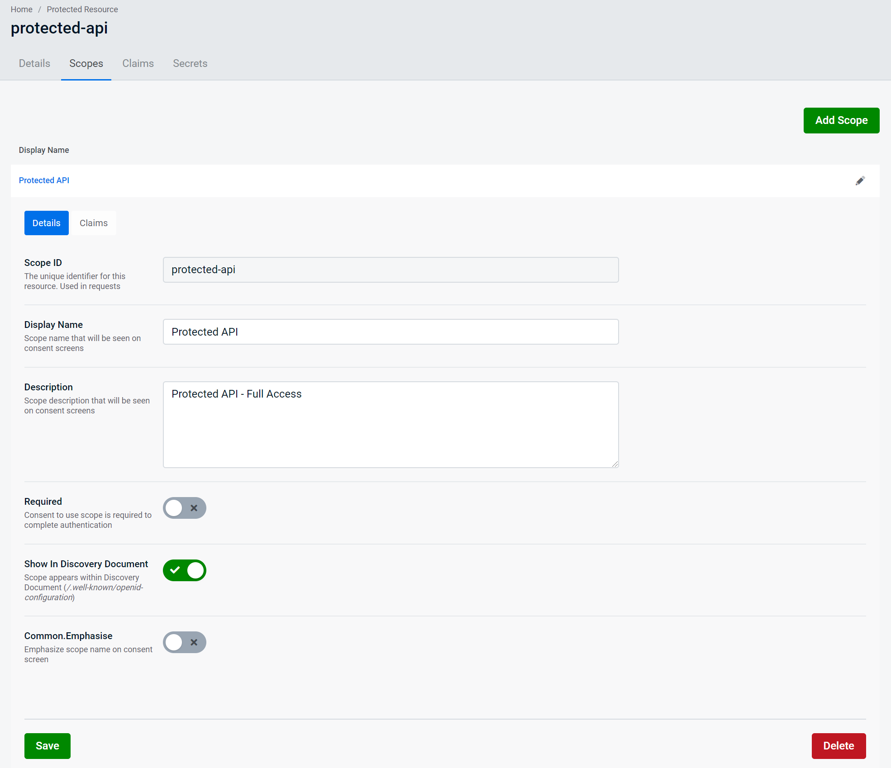The width and height of the screenshot is (891, 768).
Task: Click the Add Scope button
Action: click(x=841, y=120)
